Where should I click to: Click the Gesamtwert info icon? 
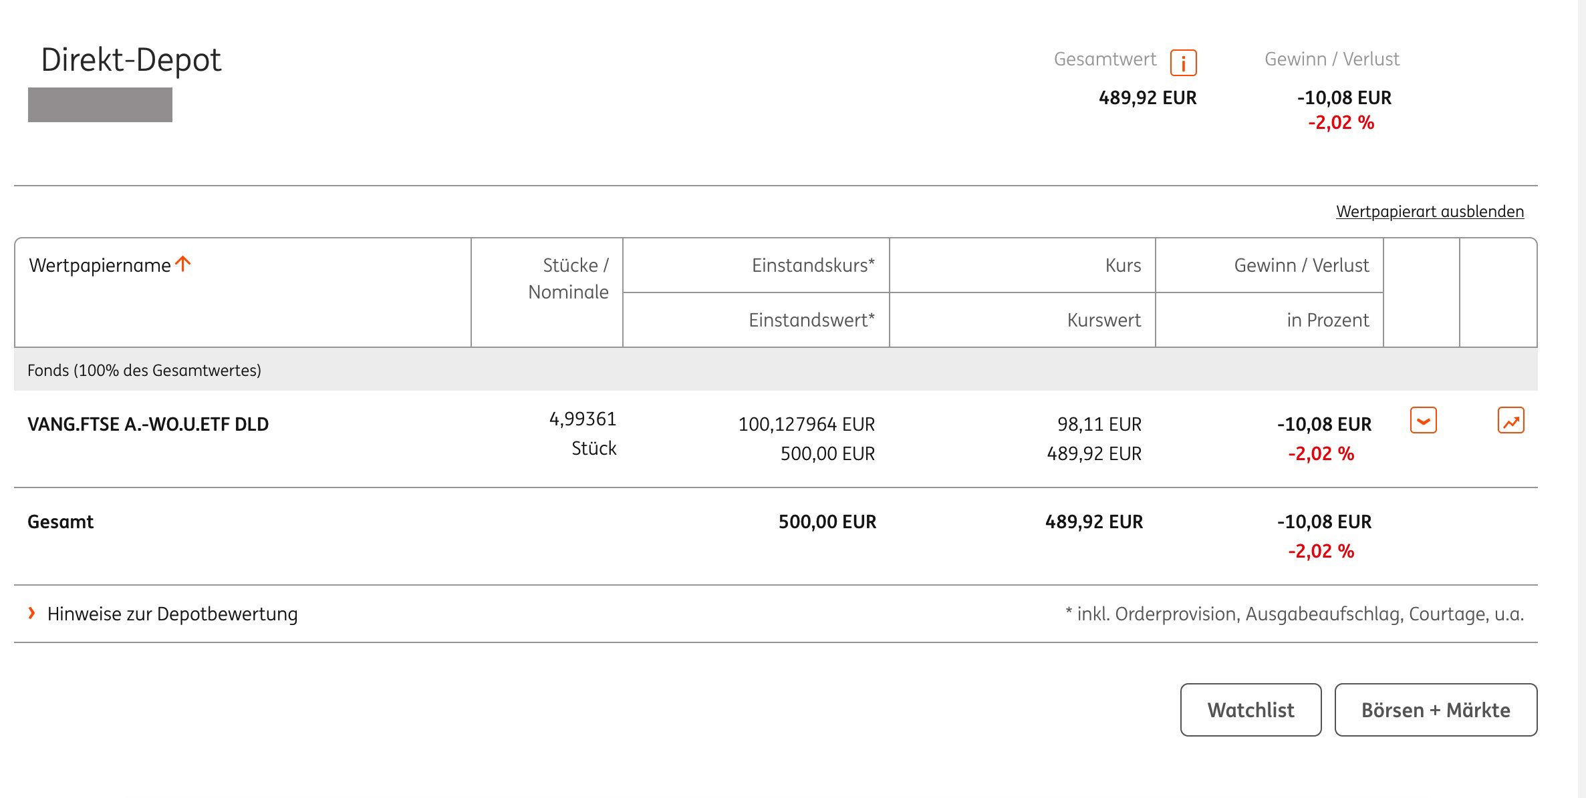click(x=1183, y=63)
